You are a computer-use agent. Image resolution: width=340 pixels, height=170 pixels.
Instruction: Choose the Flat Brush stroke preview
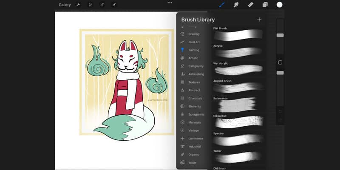point(238,35)
